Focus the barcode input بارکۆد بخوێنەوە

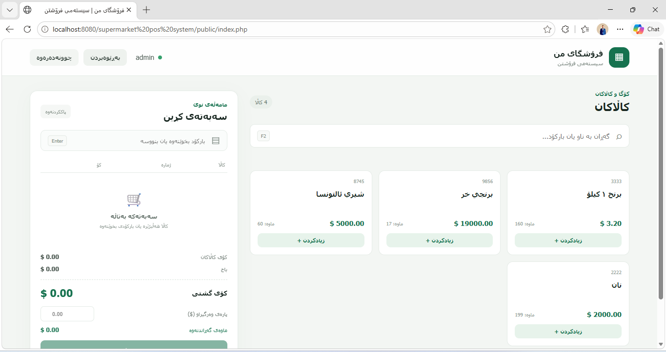134,141
